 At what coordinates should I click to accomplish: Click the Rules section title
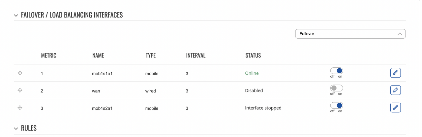tap(29, 128)
